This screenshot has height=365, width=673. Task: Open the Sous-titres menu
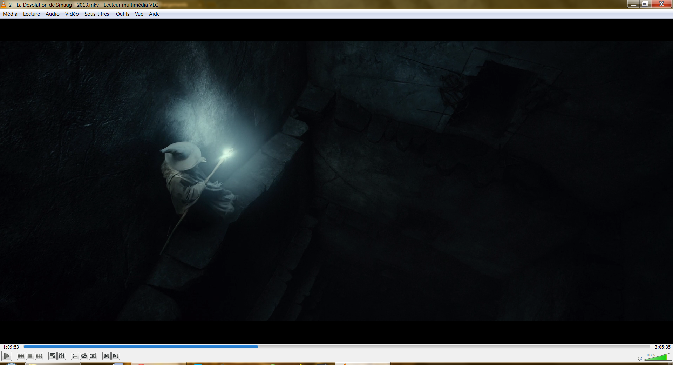[97, 14]
